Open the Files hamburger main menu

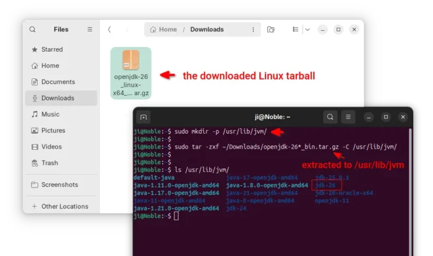(x=90, y=29)
